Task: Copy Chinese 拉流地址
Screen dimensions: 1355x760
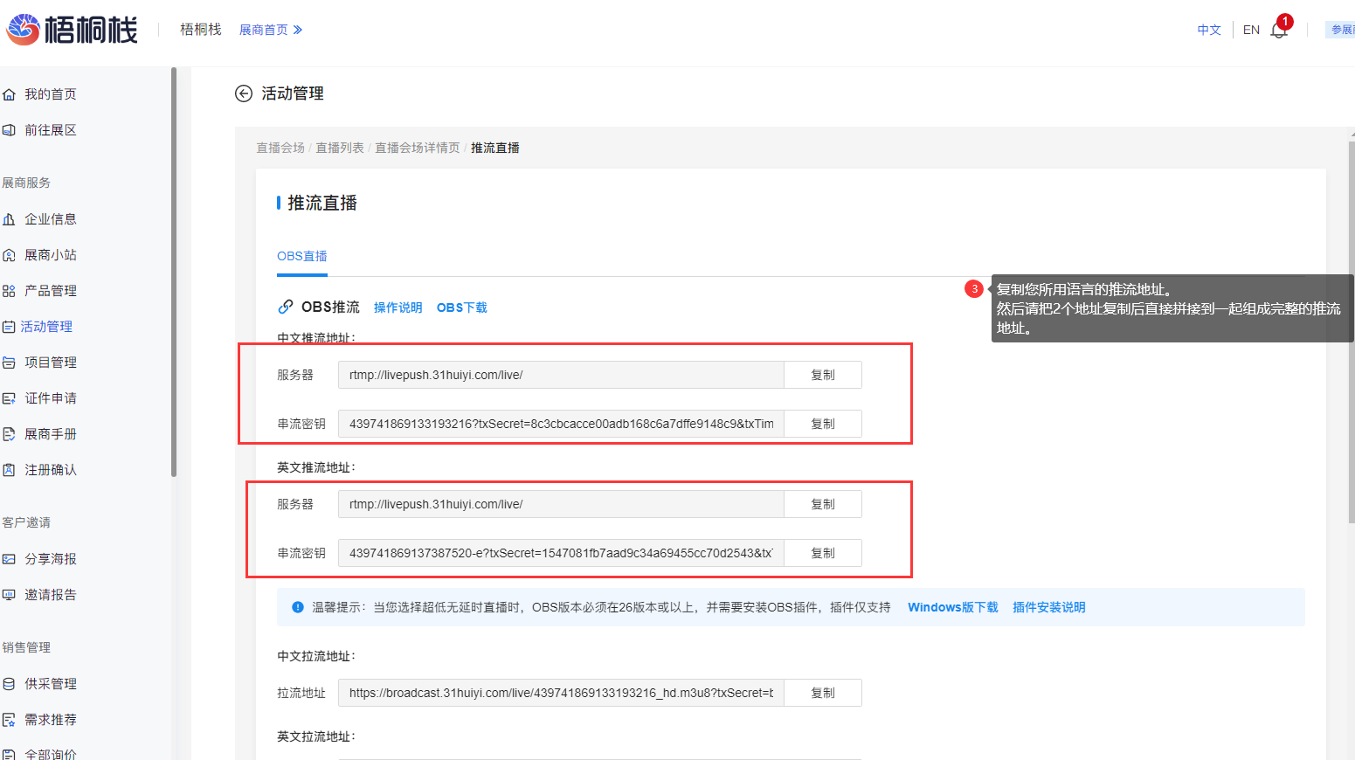Action: [823, 693]
